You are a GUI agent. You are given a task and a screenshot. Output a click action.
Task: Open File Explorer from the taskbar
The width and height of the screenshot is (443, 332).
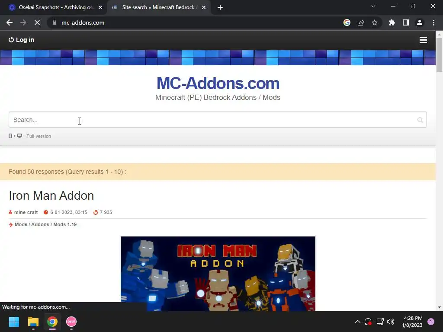pos(33,322)
